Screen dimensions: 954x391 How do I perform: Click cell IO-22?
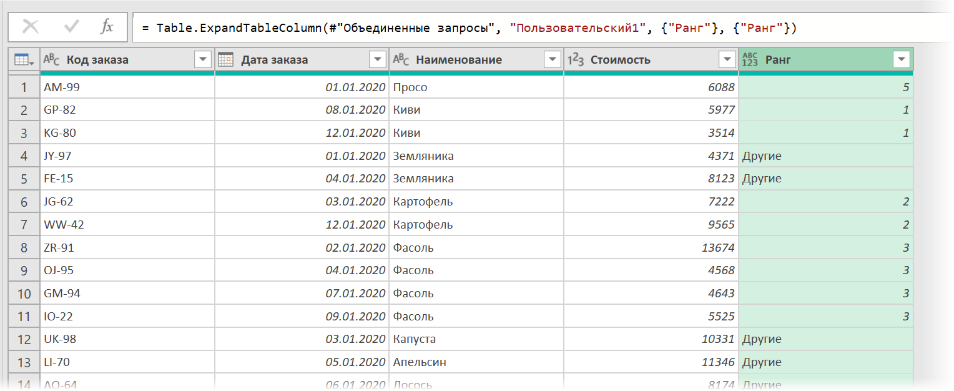click(127, 316)
